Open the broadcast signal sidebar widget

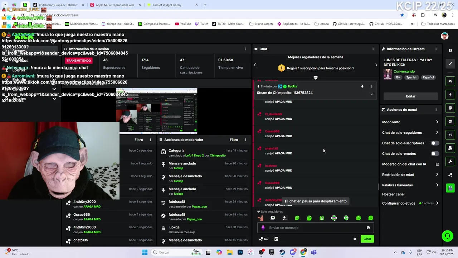tap(450, 135)
